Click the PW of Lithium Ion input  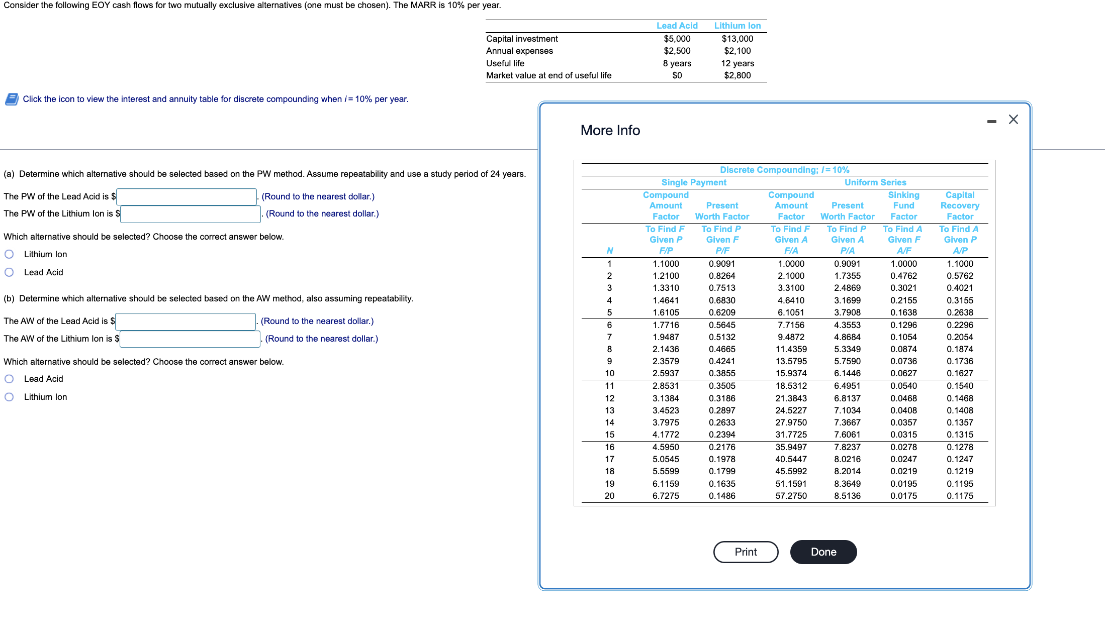coord(191,214)
